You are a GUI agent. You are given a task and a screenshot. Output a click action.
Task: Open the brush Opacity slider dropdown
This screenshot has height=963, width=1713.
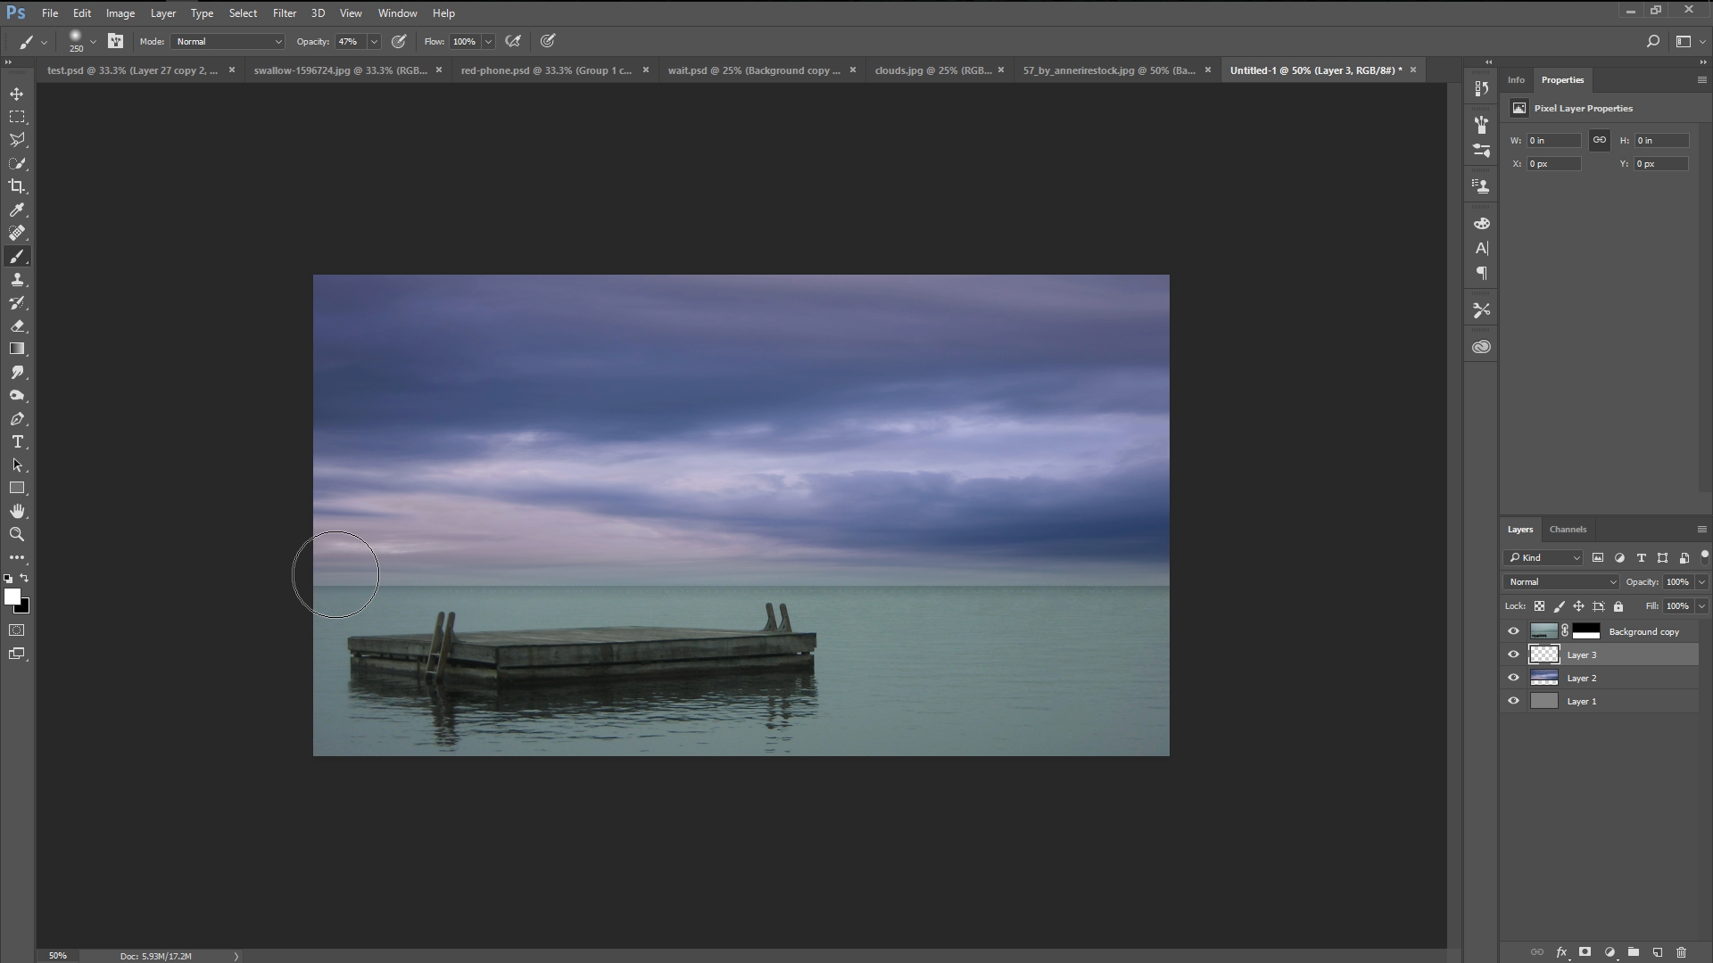tap(374, 42)
